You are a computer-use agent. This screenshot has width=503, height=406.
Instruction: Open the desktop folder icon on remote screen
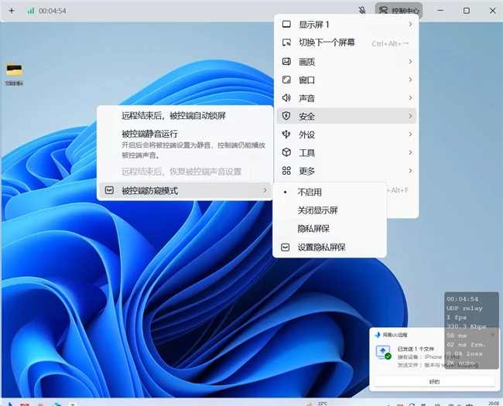pos(14,70)
